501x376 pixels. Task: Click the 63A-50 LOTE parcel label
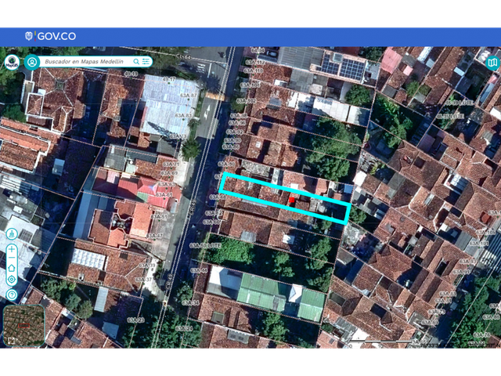205,245
